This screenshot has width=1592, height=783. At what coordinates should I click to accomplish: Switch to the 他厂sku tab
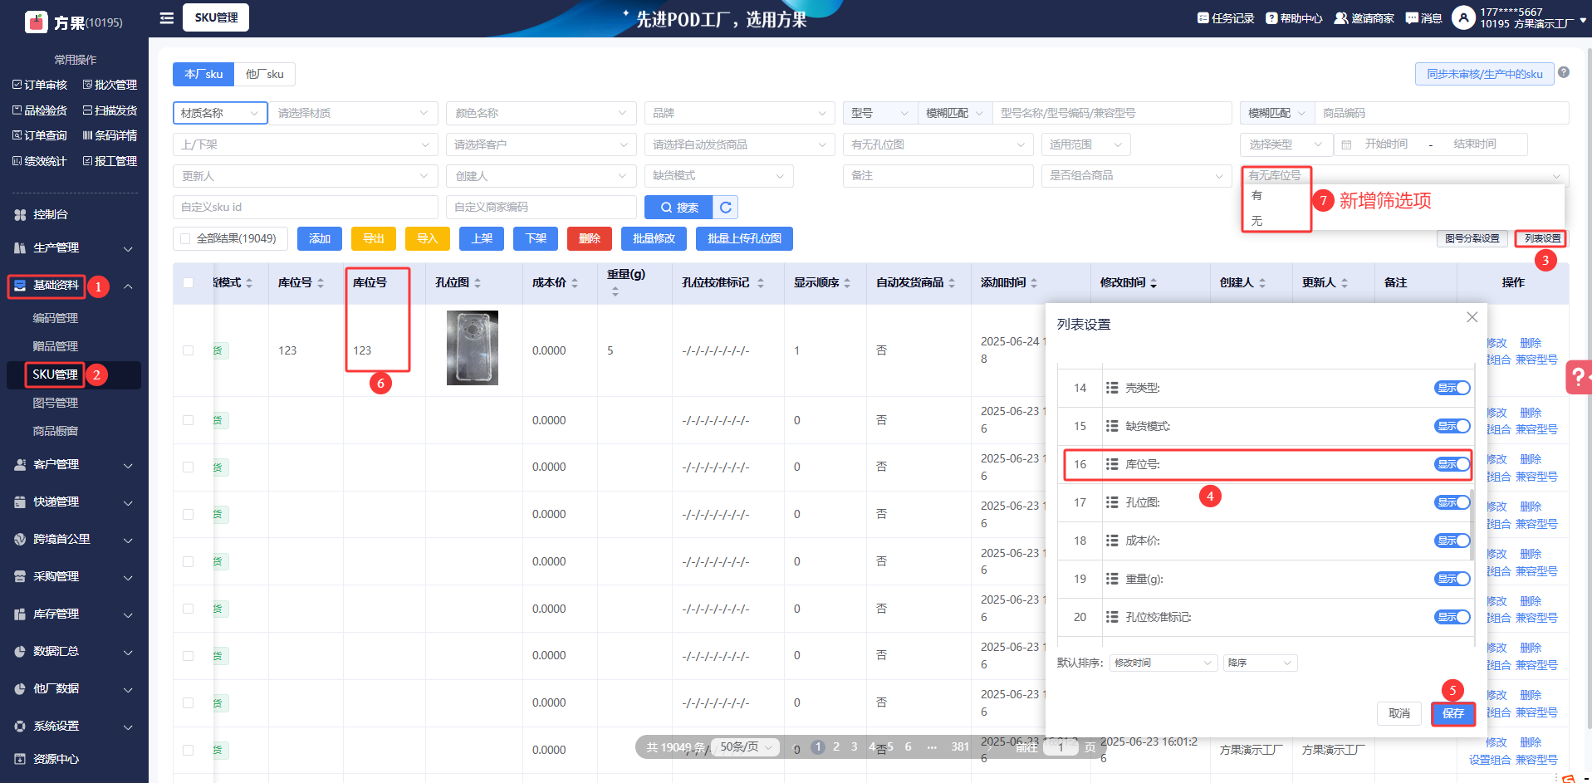click(x=265, y=74)
